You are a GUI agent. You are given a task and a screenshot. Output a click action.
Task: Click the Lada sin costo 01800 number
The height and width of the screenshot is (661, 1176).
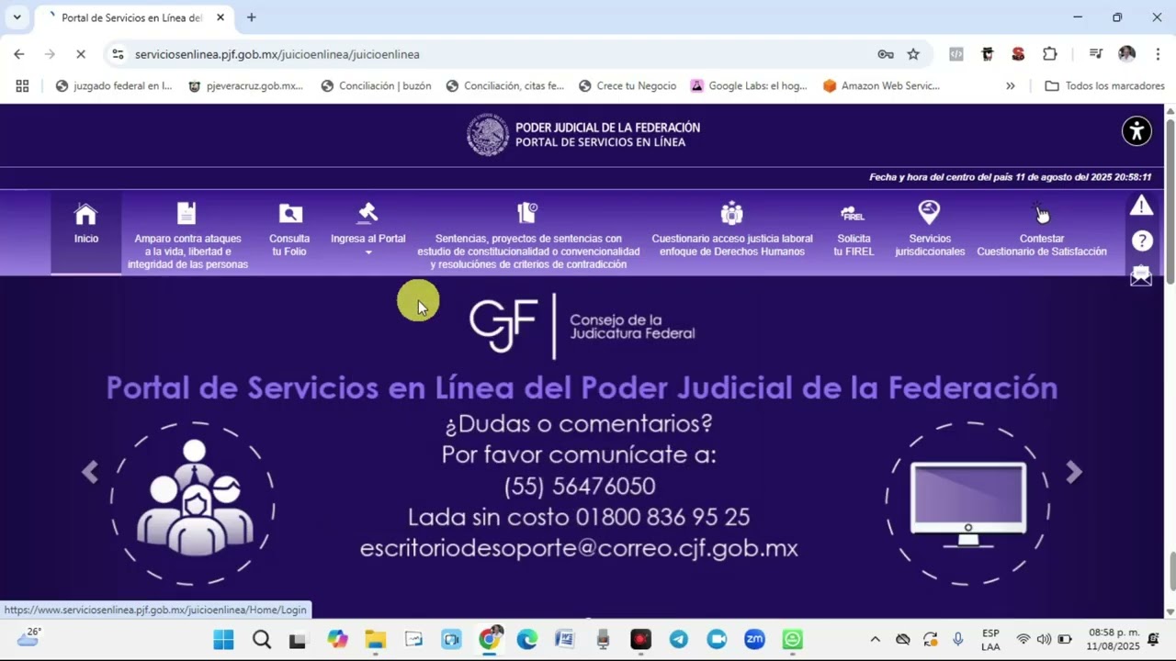tap(579, 517)
